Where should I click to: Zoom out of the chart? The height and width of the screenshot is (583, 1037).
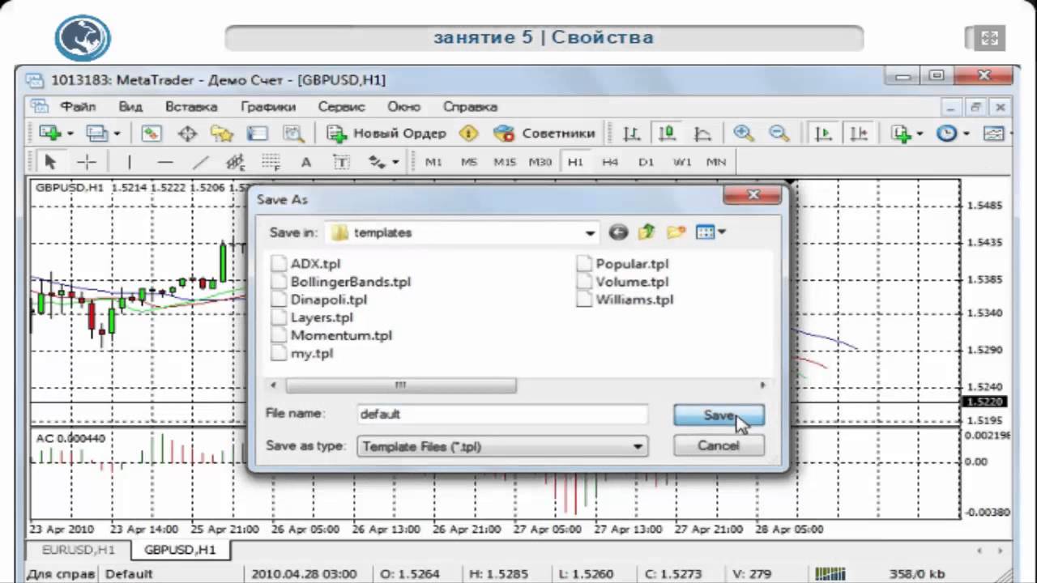[779, 134]
